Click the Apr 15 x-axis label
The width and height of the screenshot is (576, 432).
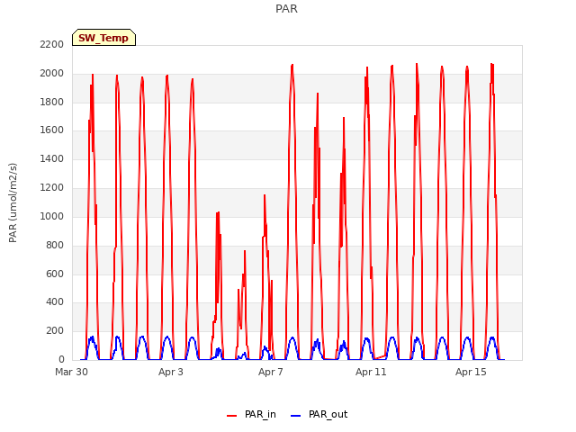(471, 372)
